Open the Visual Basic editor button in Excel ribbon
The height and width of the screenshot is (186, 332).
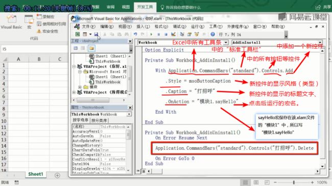11,22
